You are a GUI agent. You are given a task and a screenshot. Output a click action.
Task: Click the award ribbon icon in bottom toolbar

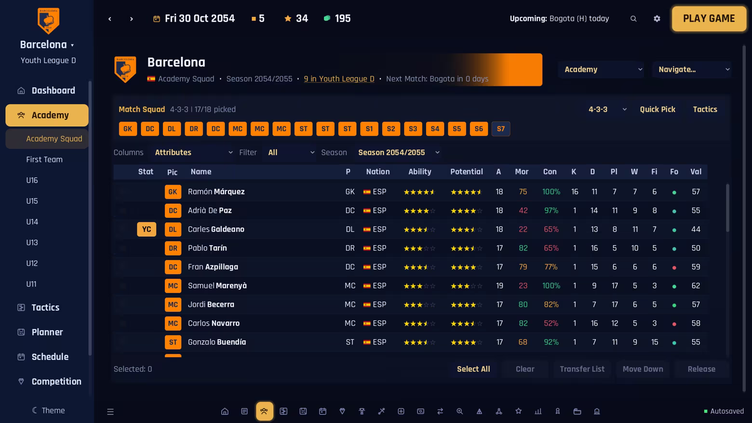[558, 411]
